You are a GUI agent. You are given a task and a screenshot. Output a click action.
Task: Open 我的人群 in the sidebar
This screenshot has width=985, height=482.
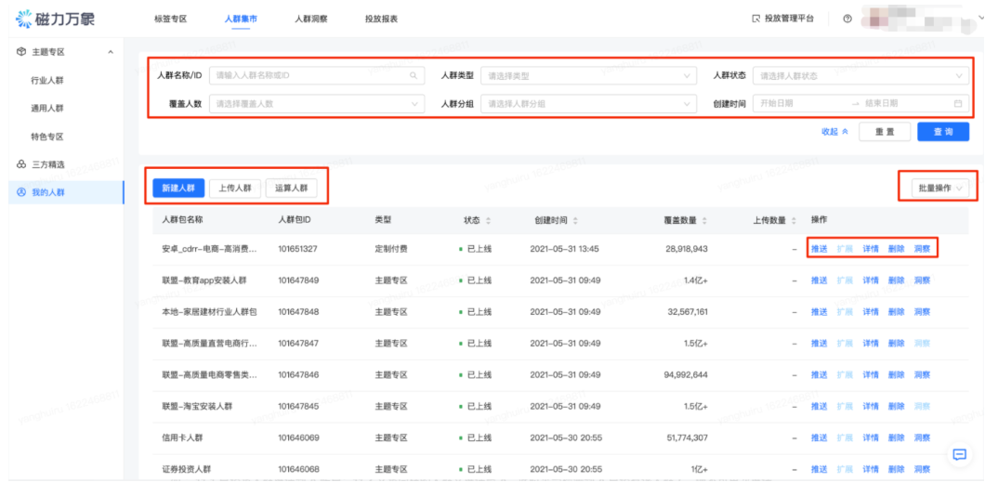point(48,192)
